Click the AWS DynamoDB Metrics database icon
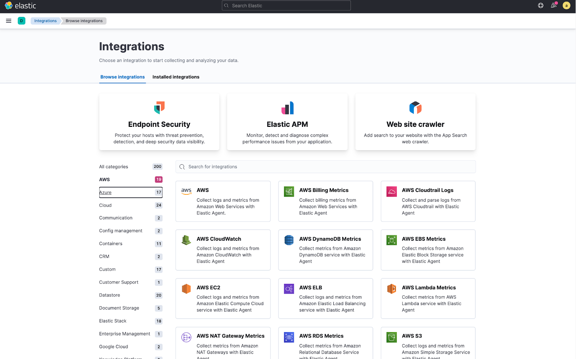The width and height of the screenshot is (576, 359). point(289,240)
